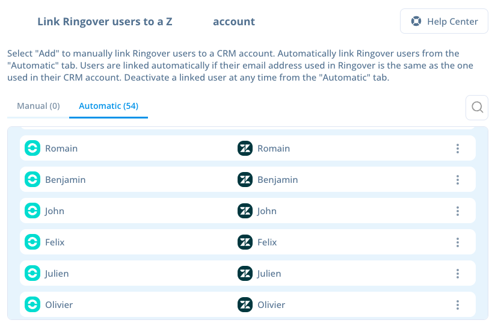498x326 pixels.
Task: Select the Automatic (54) tab
Action: coord(109,106)
